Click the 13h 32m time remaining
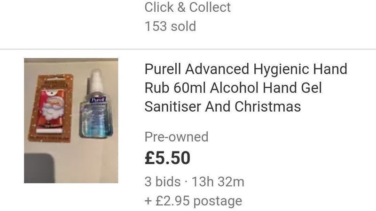Screen dimensions: 376x211 point(218,181)
